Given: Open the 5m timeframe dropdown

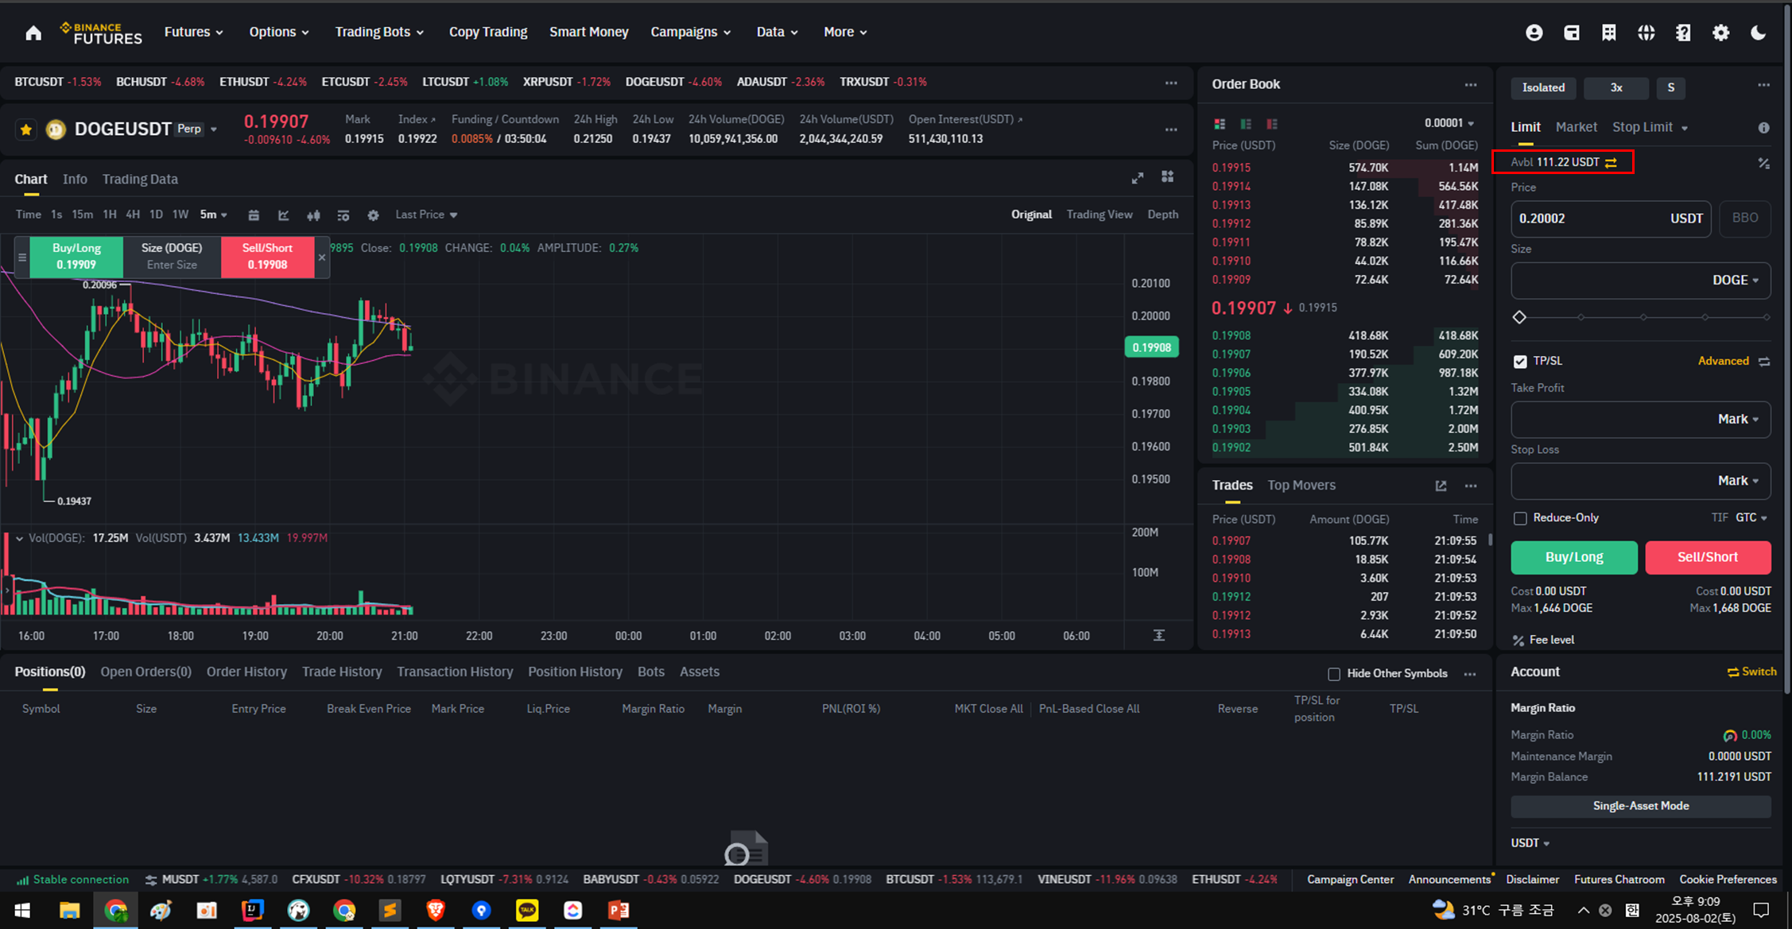Looking at the screenshot, I should tap(213, 215).
